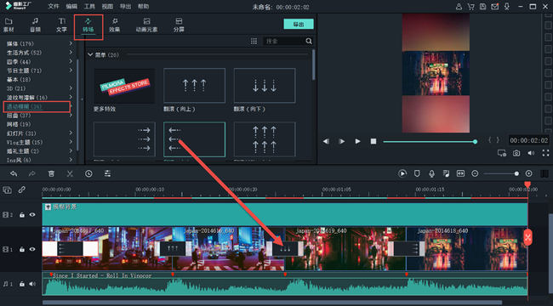Click the green 导出 button
Viewport: 553px width, 306px height.
coord(299,24)
